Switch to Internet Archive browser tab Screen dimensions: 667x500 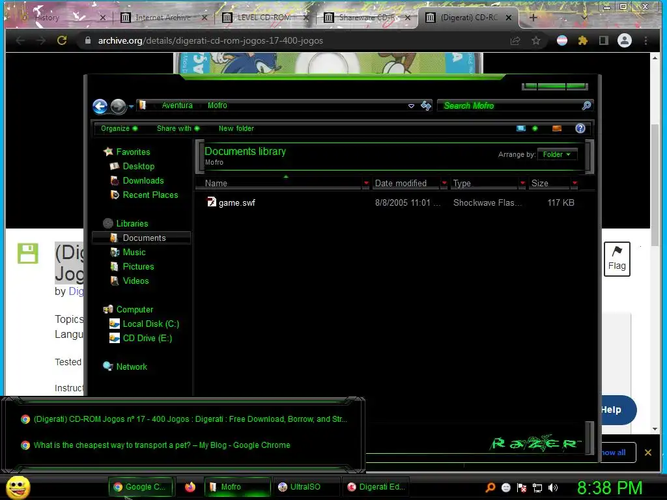click(163, 18)
